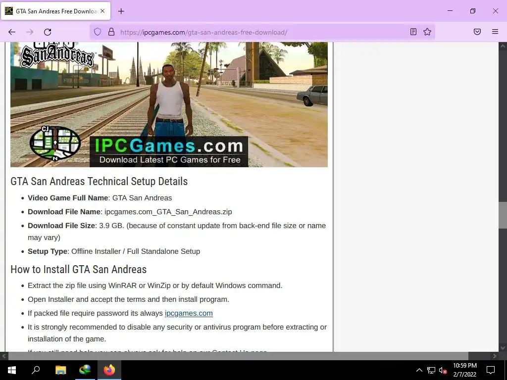Restore down the Firefox window

tap(473, 11)
